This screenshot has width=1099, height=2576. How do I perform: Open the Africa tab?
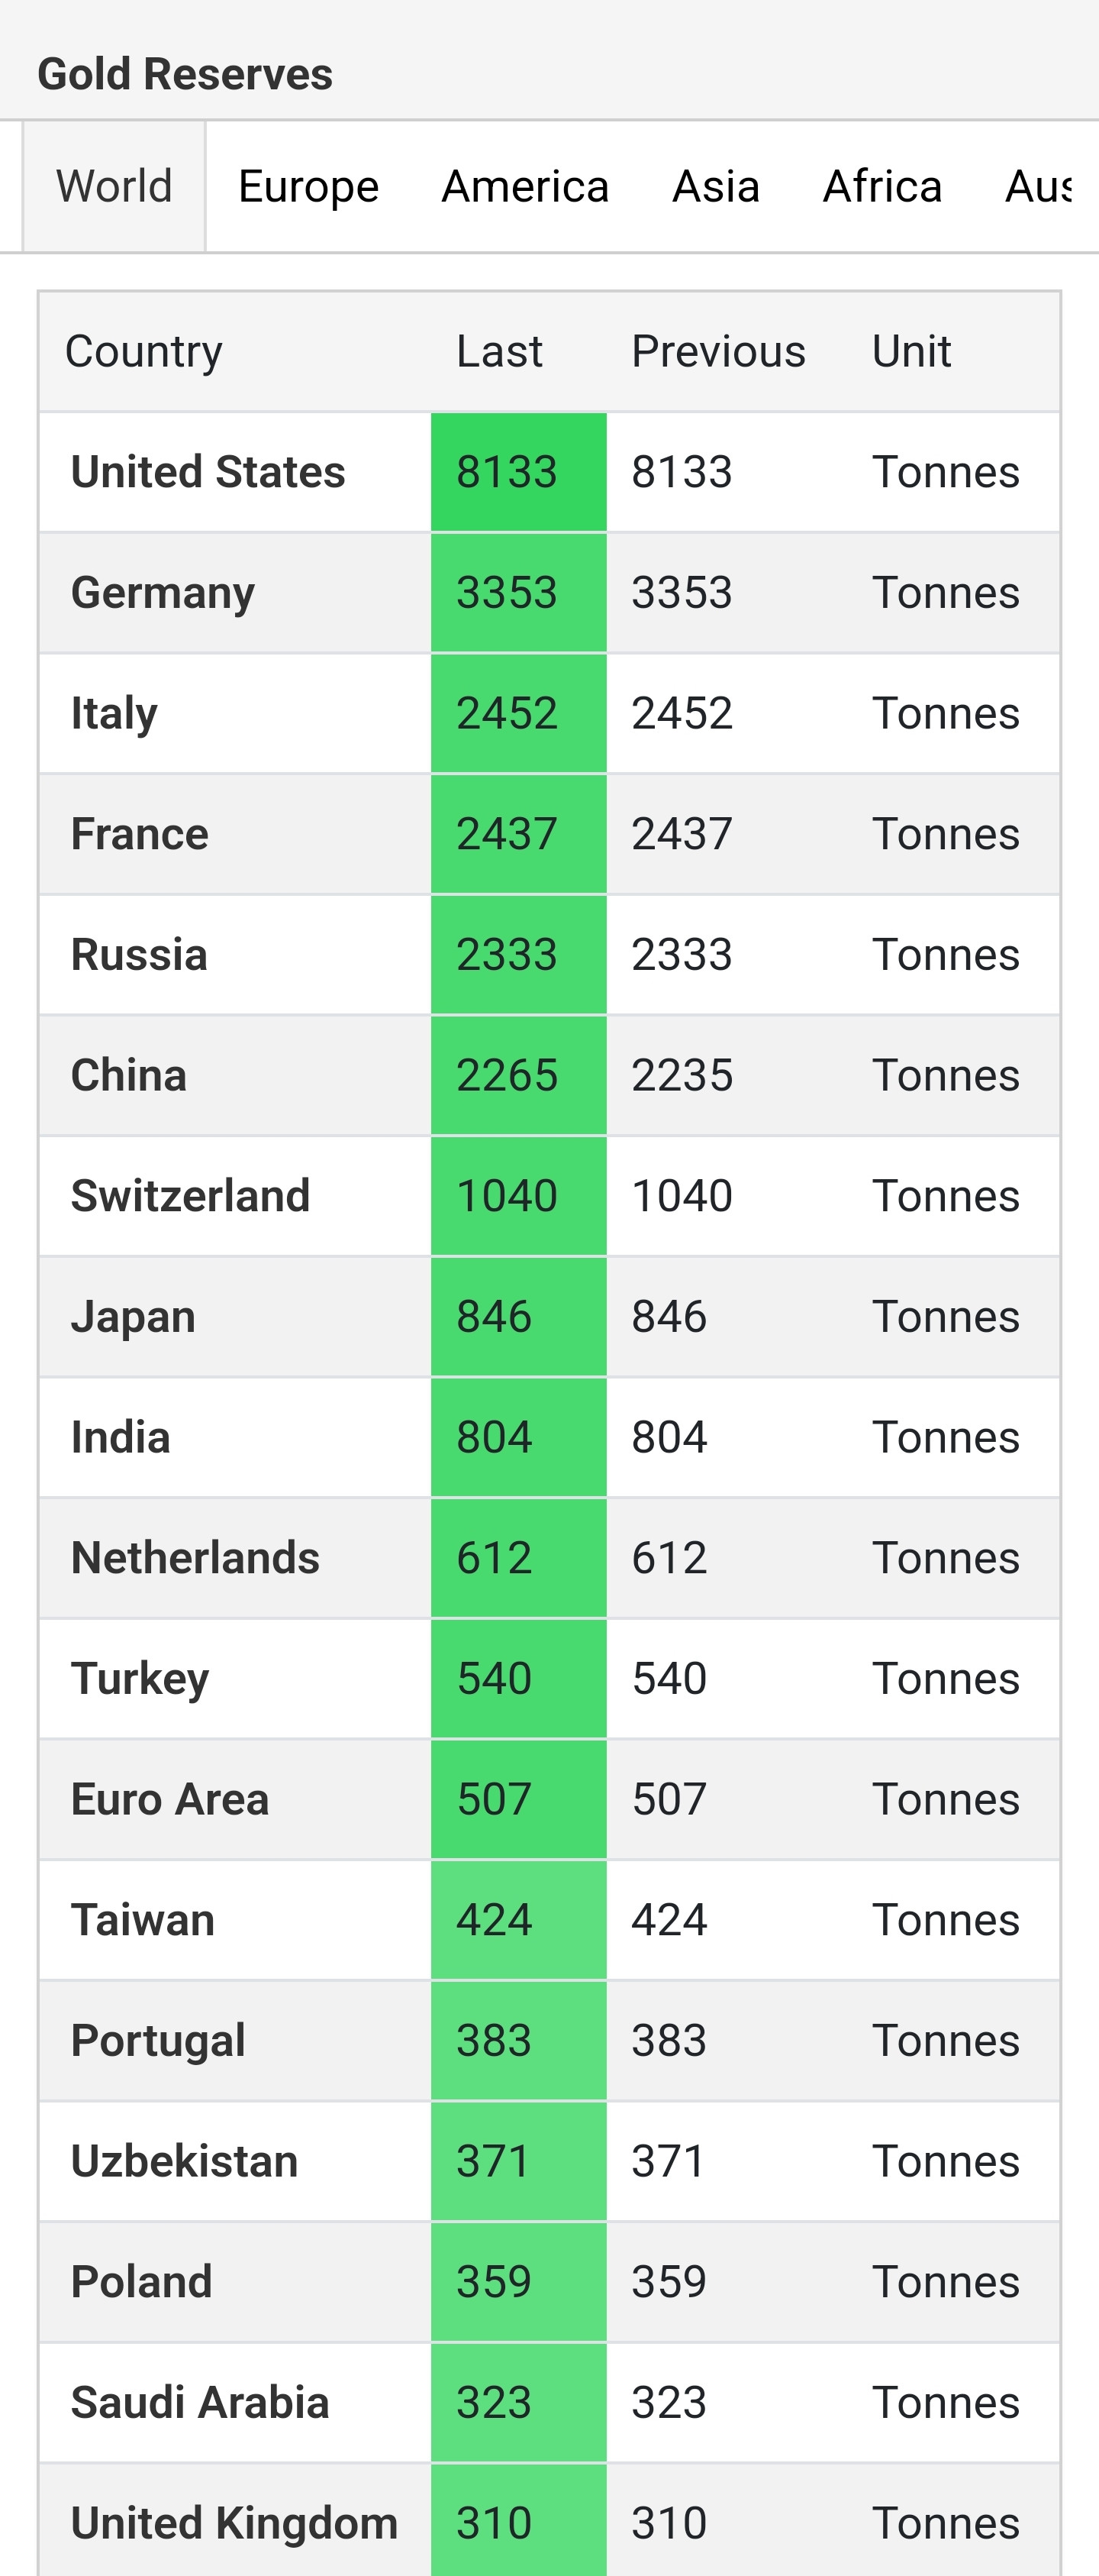tap(882, 187)
